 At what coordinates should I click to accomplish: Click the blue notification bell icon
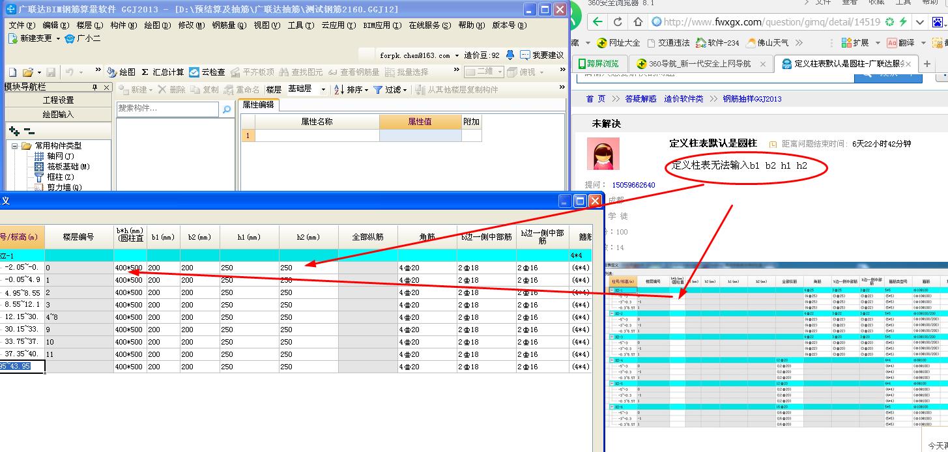tap(510, 55)
